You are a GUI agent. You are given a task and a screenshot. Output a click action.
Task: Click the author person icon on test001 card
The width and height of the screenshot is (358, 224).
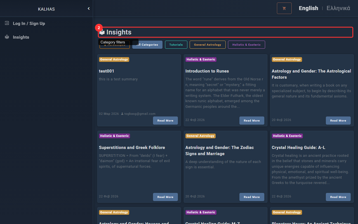tap(122, 114)
